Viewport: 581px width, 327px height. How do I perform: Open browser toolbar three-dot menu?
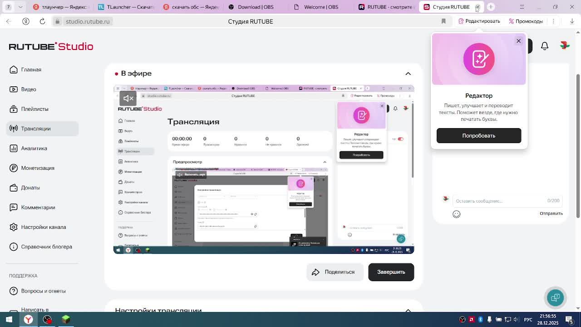tap(553, 21)
